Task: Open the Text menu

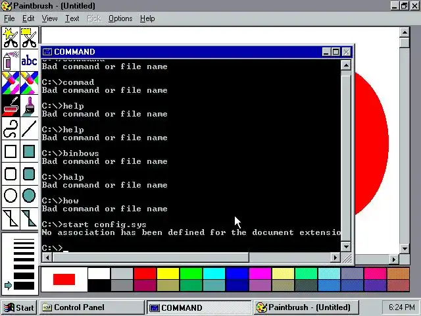Action: point(72,18)
